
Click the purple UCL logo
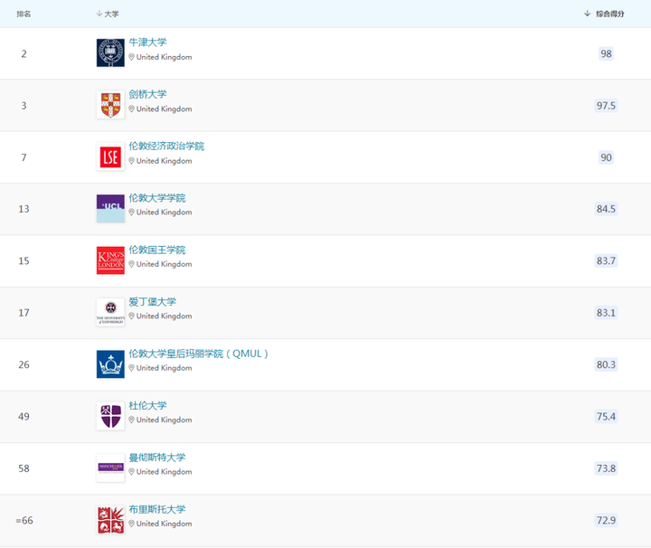point(110,208)
